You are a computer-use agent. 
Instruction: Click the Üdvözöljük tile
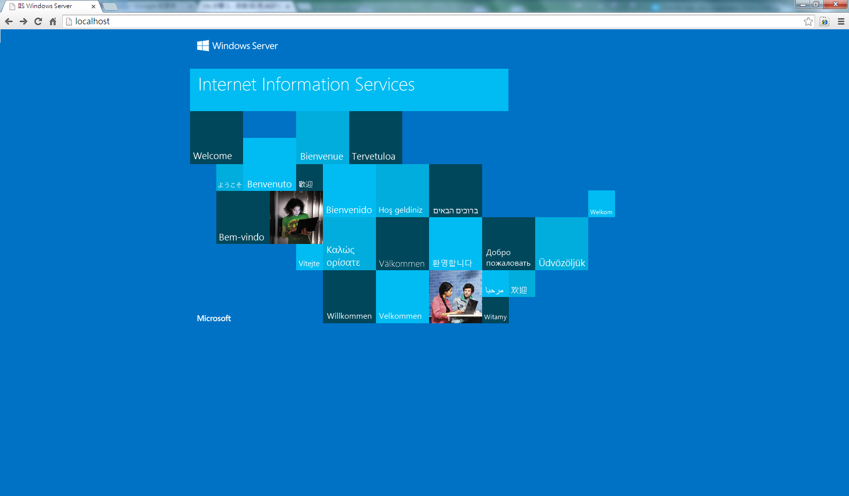[x=561, y=243]
